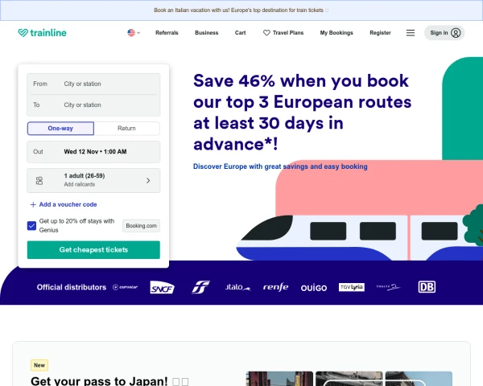Screen dimensions: 483x386
Task: Click the SNCF distributor logo
Action: click(163, 287)
